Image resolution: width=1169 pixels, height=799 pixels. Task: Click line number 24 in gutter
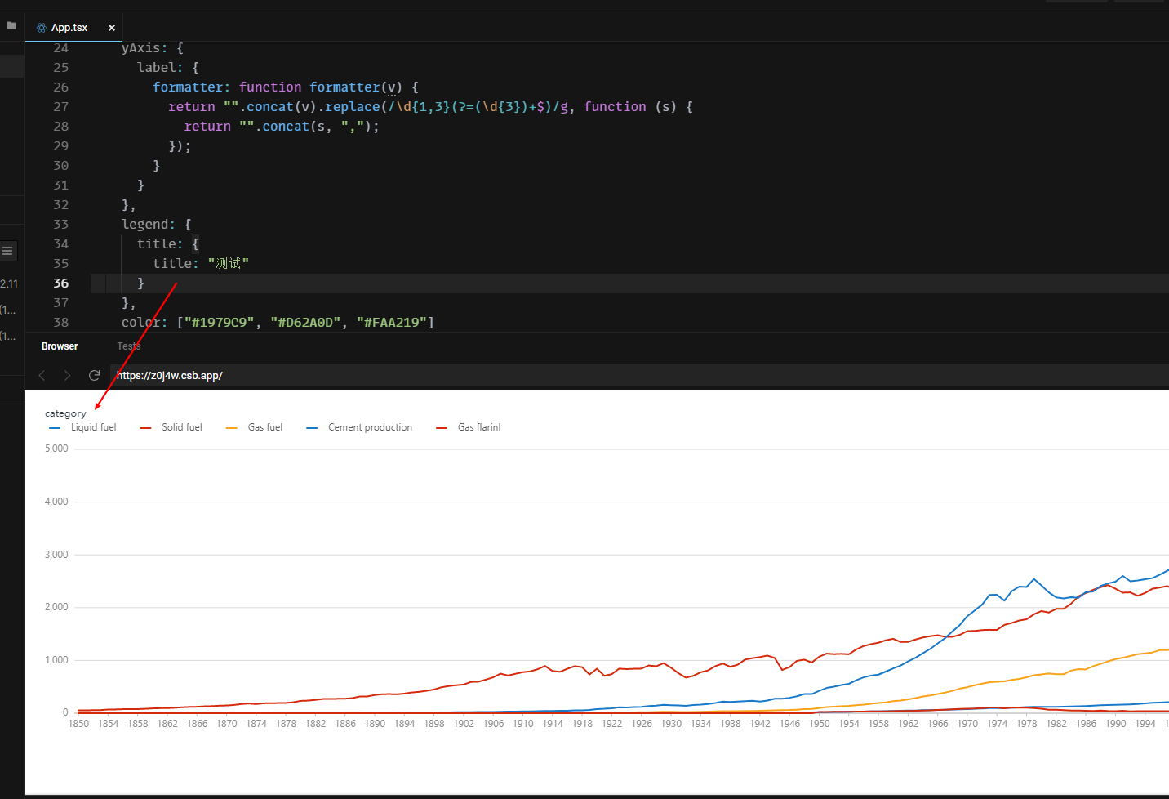[x=61, y=48]
